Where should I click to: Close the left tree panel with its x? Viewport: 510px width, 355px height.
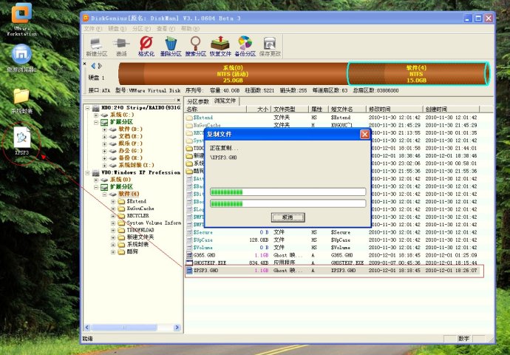click(x=178, y=100)
